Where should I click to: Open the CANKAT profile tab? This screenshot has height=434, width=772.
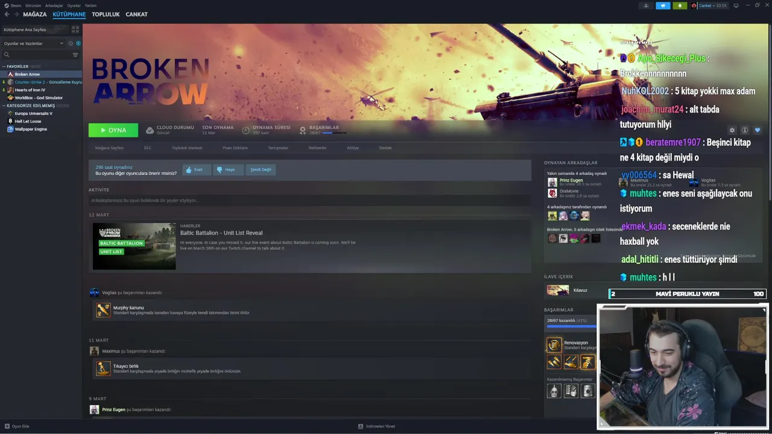tap(136, 14)
